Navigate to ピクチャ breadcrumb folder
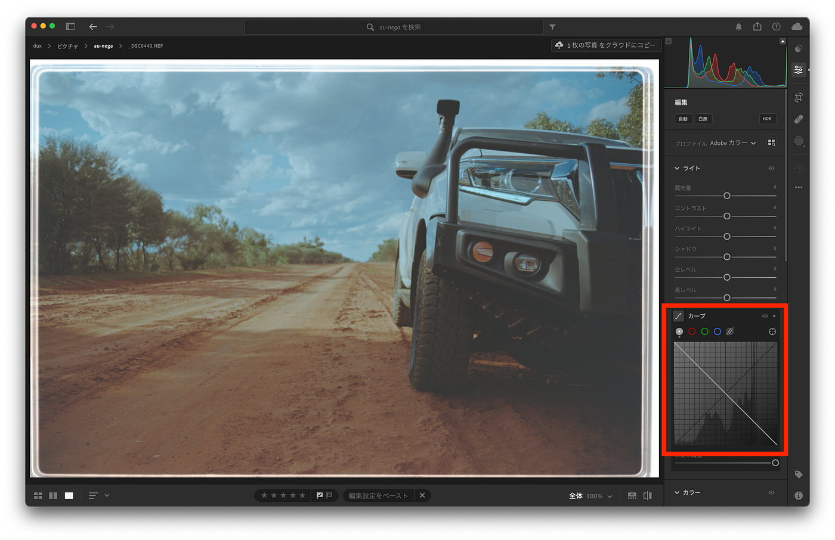 coord(67,46)
